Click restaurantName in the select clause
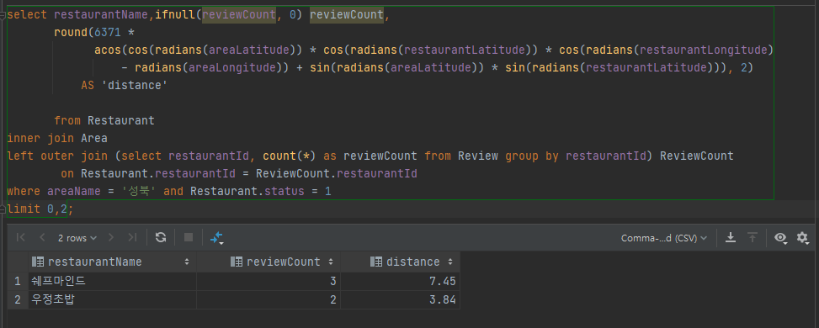The image size is (819, 328). pos(101,14)
